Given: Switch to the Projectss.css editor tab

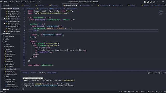Looking at the screenshot, I should [x=119, y=5].
